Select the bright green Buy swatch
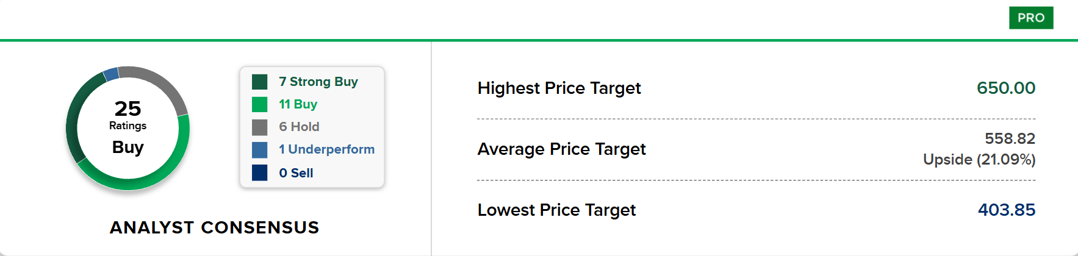 259,104
